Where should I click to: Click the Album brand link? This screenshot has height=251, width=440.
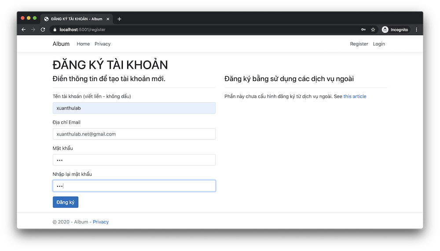click(x=61, y=44)
